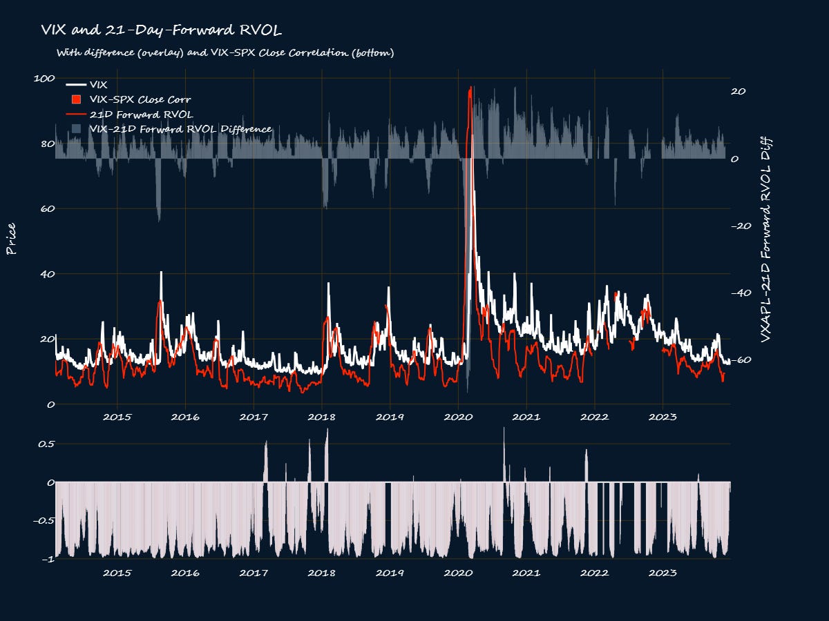The image size is (829, 621).
Task: Click the 2015 label under the correlation chart
Action: tap(117, 572)
